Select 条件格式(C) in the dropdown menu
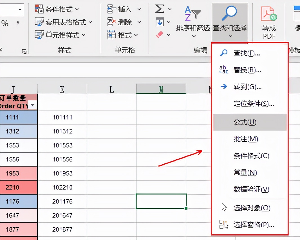Screen dimensions: 300x240 coord(250,156)
